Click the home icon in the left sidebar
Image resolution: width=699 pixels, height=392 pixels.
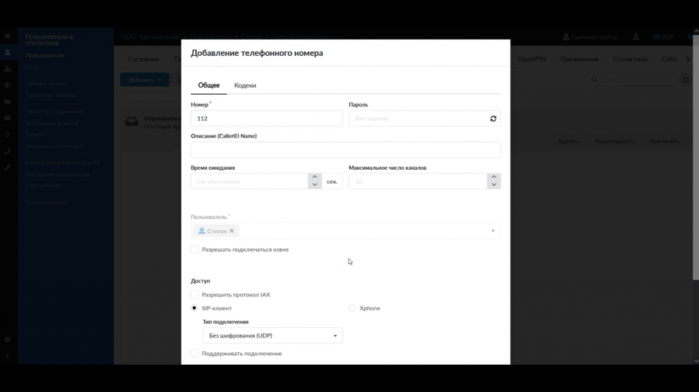(x=8, y=36)
